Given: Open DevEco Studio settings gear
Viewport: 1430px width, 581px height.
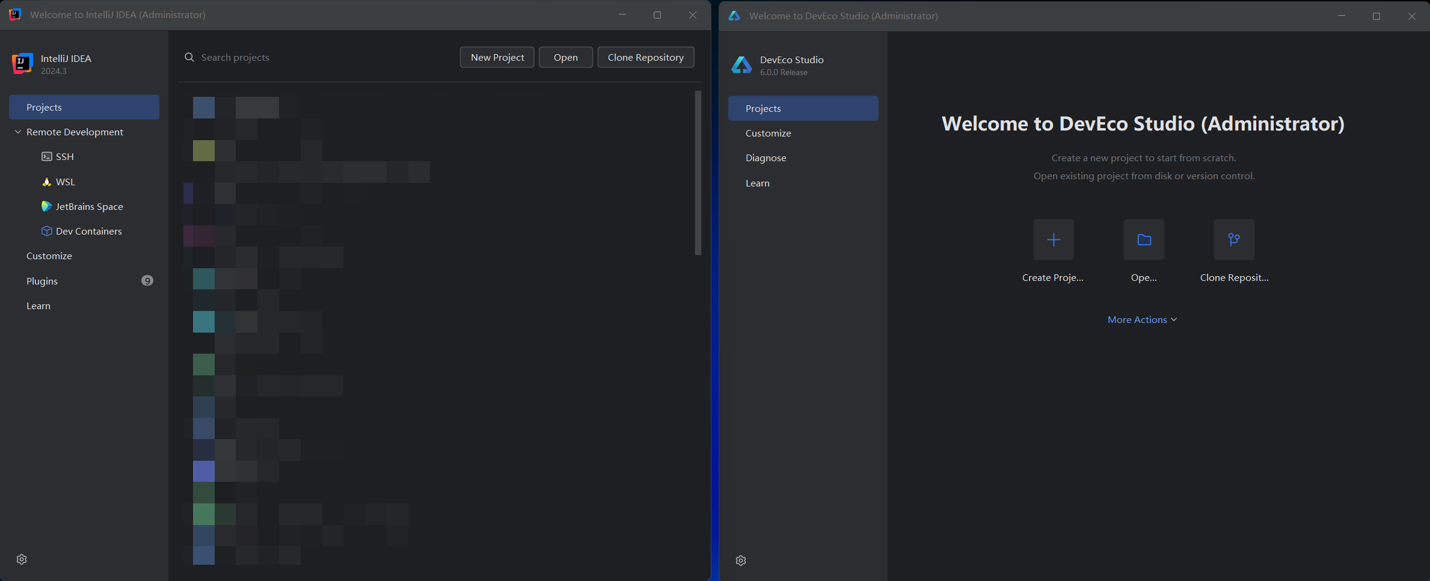Looking at the screenshot, I should pyautogui.click(x=741, y=561).
